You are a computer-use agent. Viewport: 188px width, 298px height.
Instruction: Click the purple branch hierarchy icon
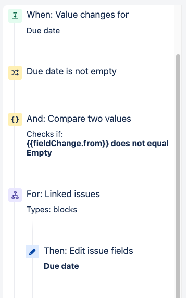click(15, 195)
